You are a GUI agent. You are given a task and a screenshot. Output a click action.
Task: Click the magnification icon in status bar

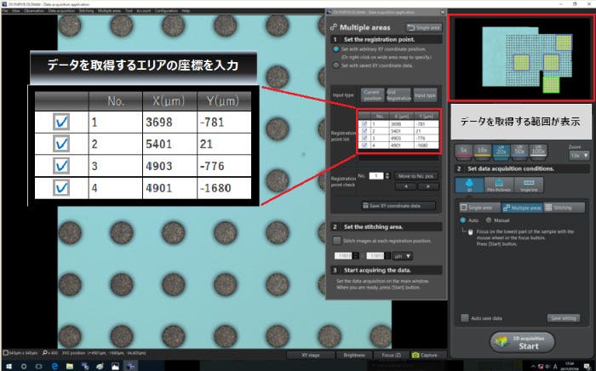tap(45, 353)
